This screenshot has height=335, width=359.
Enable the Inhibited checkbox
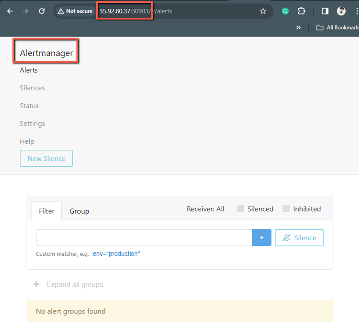[286, 208]
